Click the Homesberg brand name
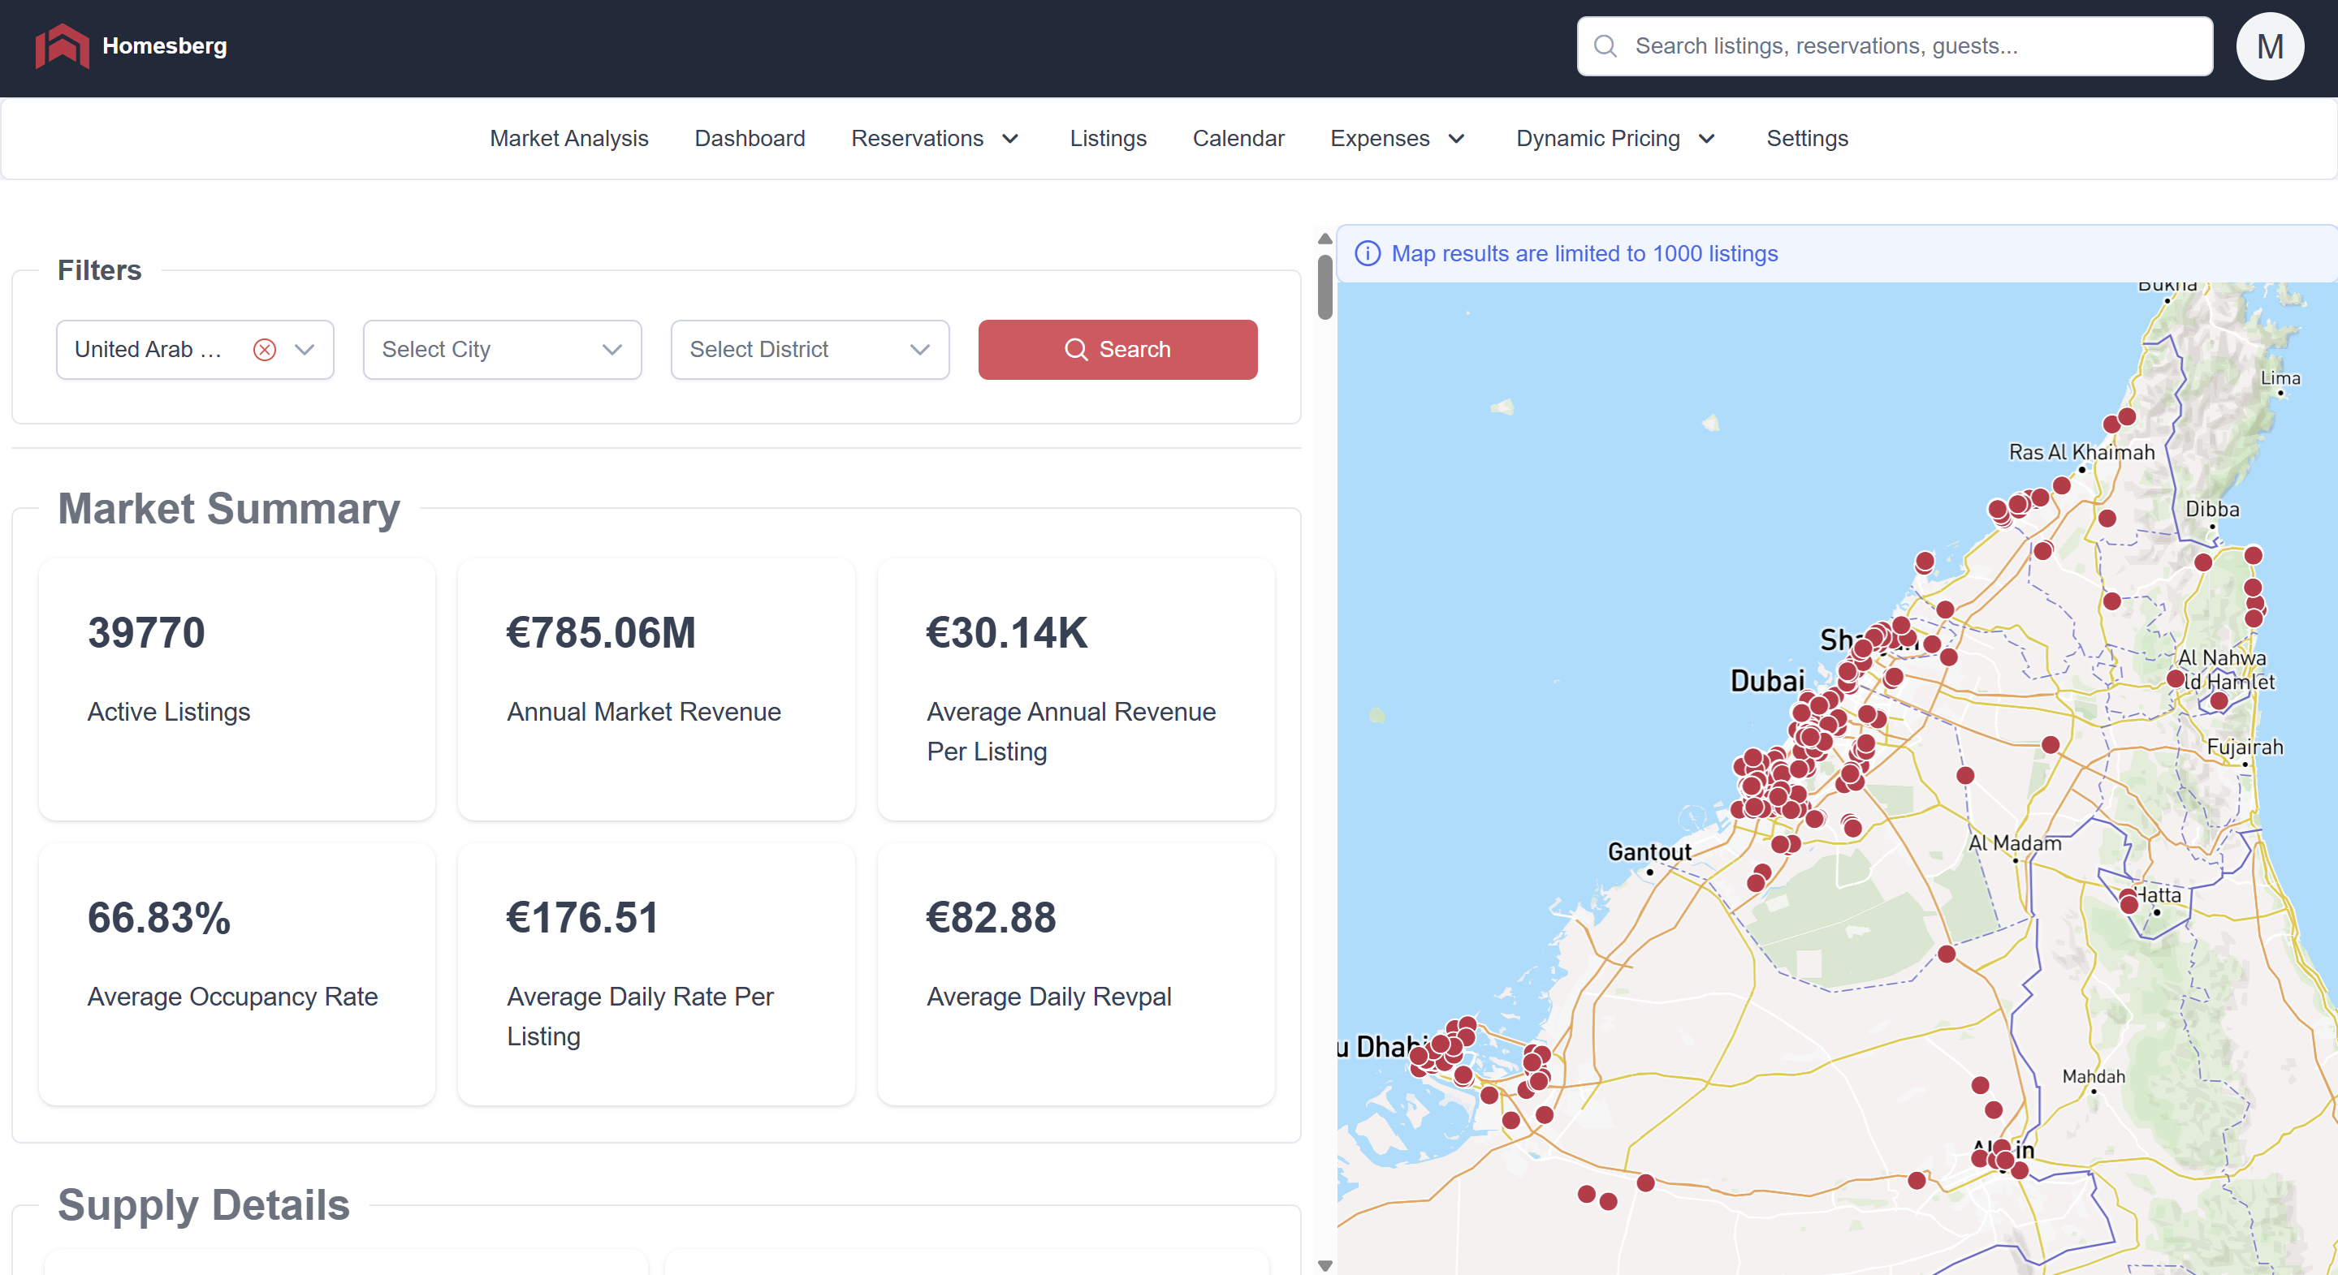 [164, 46]
